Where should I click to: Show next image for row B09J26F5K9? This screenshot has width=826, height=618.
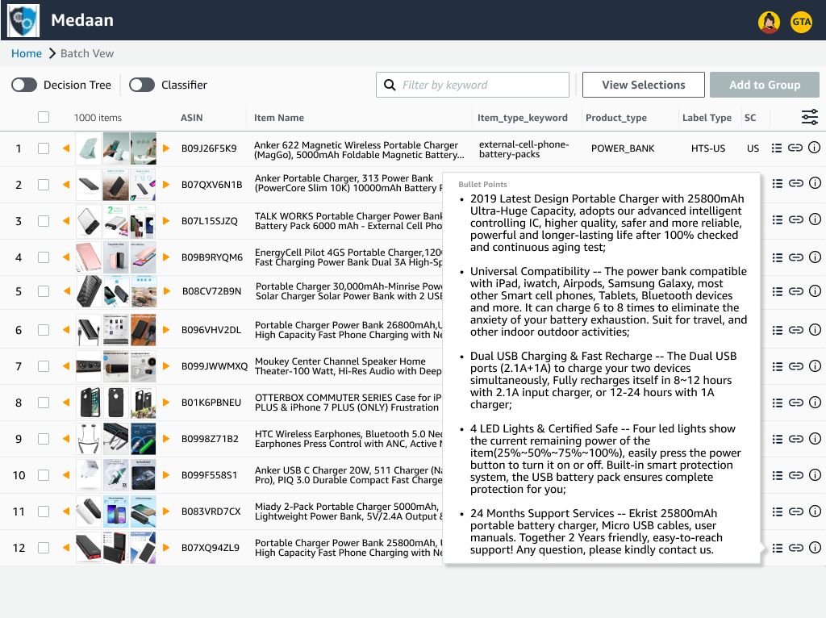point(166,148)
